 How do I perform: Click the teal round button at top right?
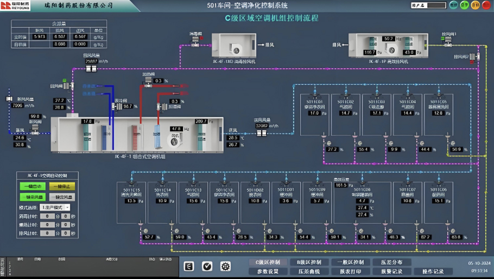[x=453, y=5]
